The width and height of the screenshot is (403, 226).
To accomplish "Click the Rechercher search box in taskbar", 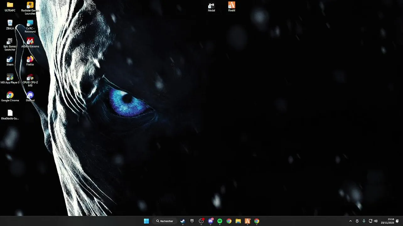I will coord(165,221).
